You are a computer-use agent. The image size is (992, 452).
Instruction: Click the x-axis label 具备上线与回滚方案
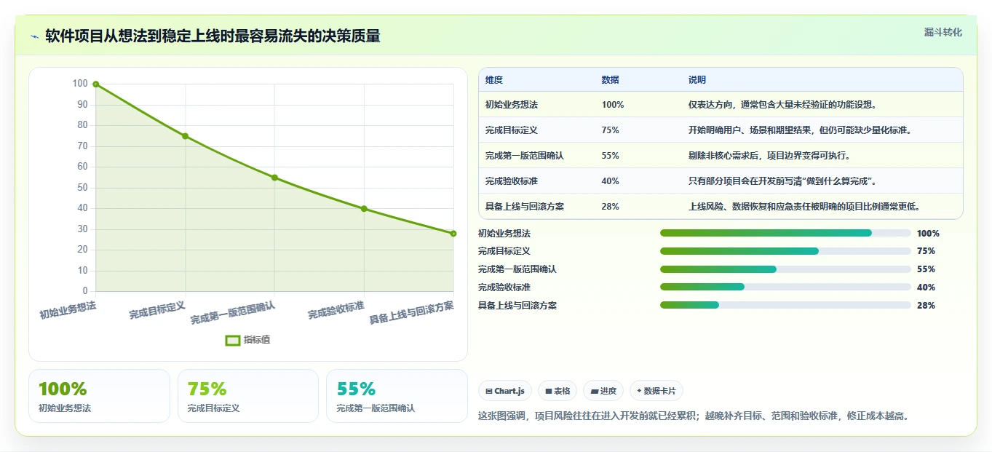[x=411, y=313]
